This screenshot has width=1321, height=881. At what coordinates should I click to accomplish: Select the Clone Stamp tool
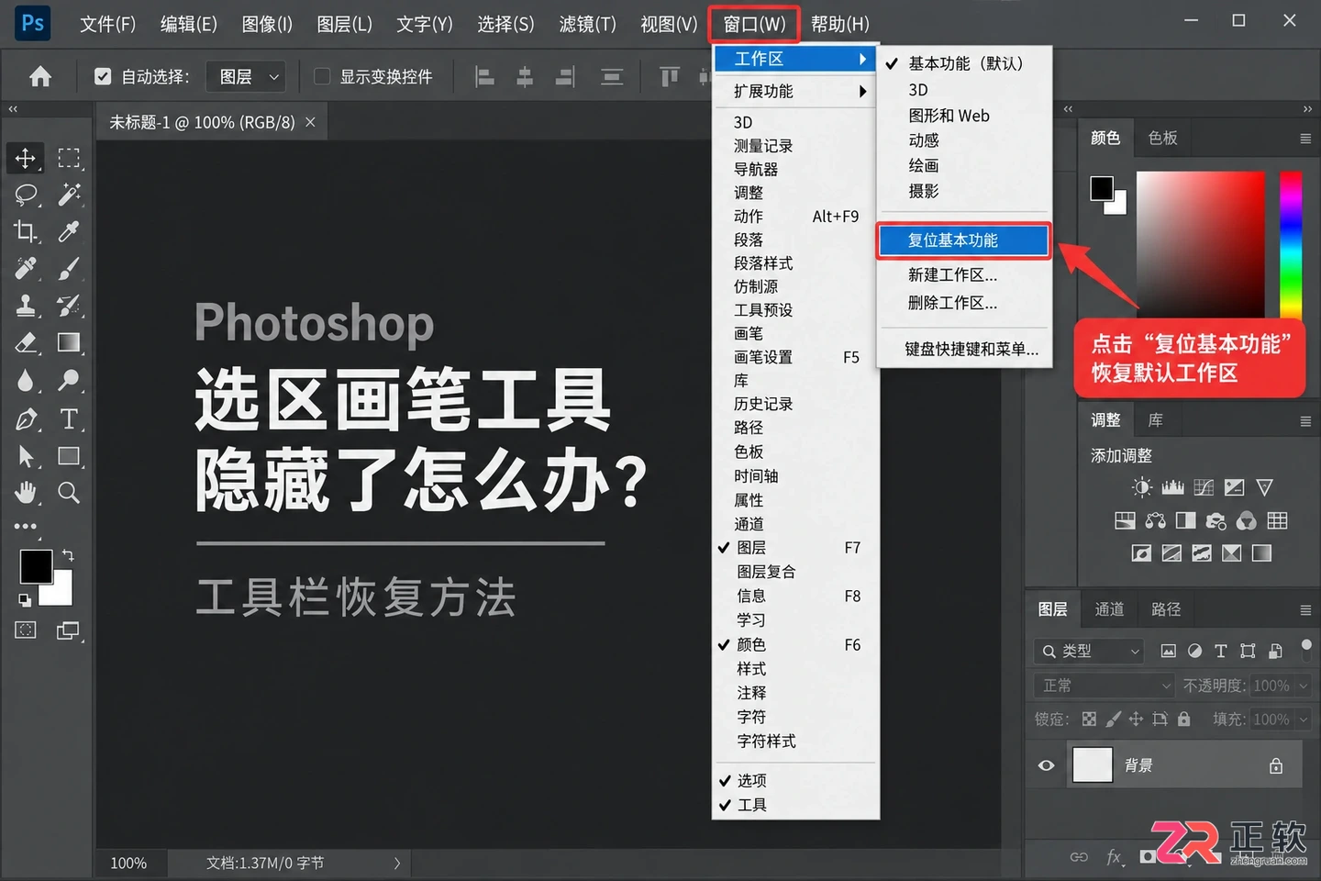tap(26, 306)
